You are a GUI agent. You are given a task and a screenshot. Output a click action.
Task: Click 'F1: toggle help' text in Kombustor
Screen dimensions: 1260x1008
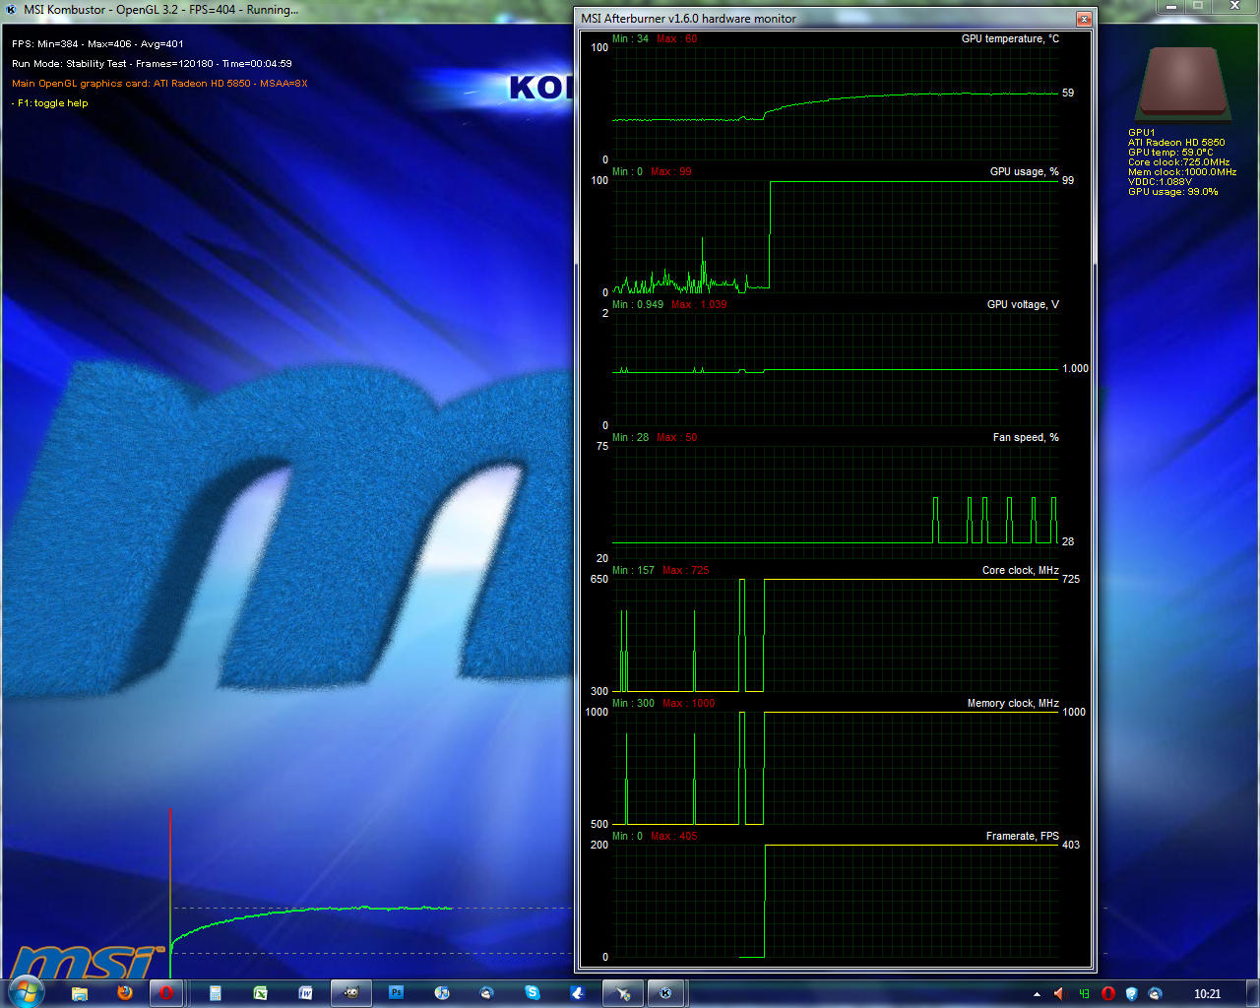(x=50, y=103)
